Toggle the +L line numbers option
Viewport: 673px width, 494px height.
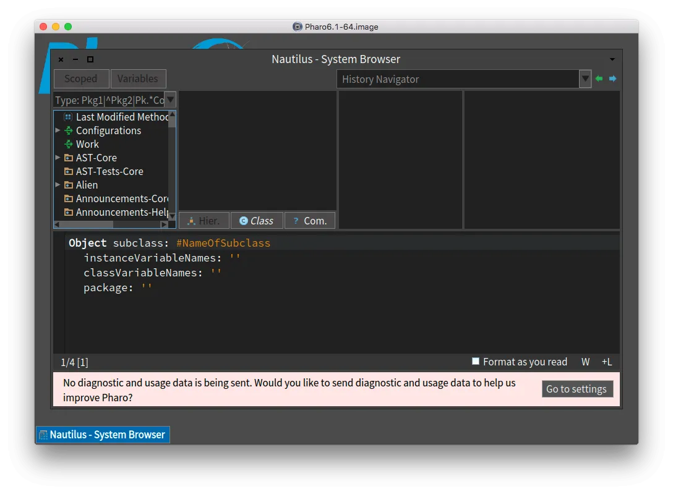[606, 362]
